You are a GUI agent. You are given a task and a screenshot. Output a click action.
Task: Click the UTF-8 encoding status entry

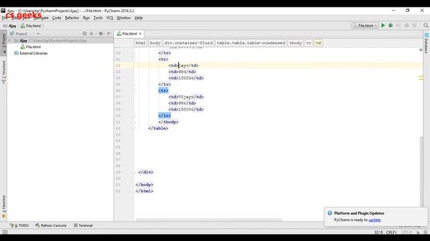tap(406, 232)
